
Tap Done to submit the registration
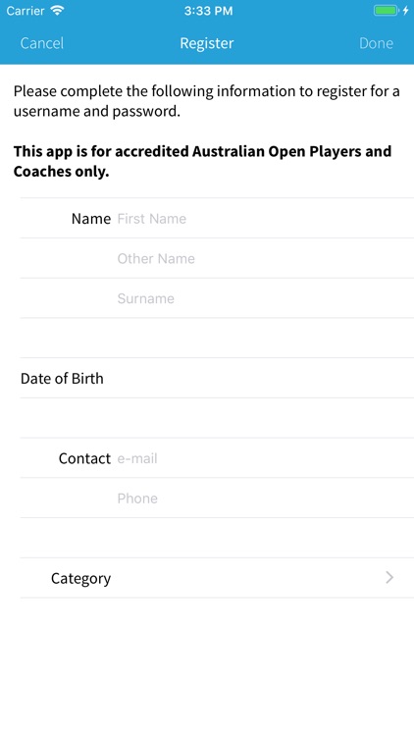click(x=376, y=43)
